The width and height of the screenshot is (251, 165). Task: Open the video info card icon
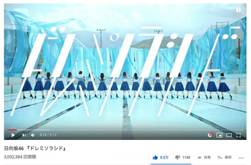pyautogui.click(x=238, y=10)
